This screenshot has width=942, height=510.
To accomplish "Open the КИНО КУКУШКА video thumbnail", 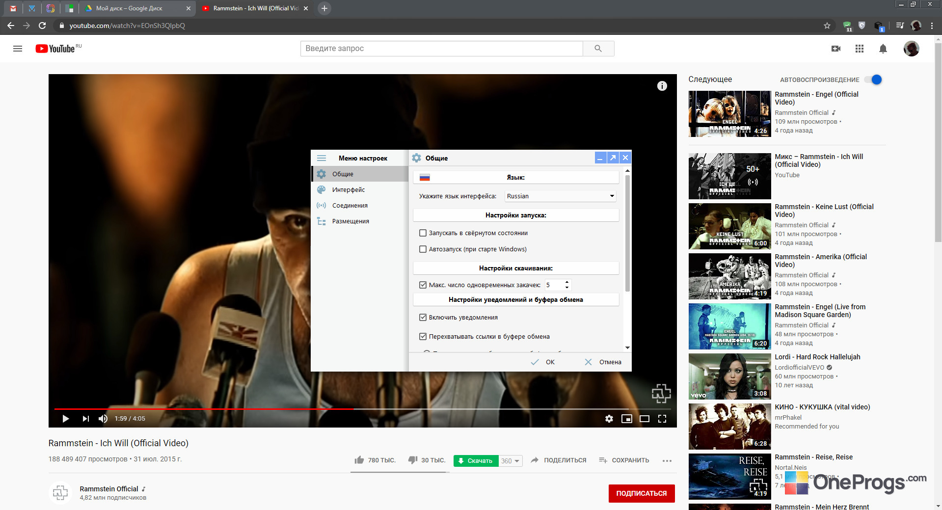I will [729, 427].
